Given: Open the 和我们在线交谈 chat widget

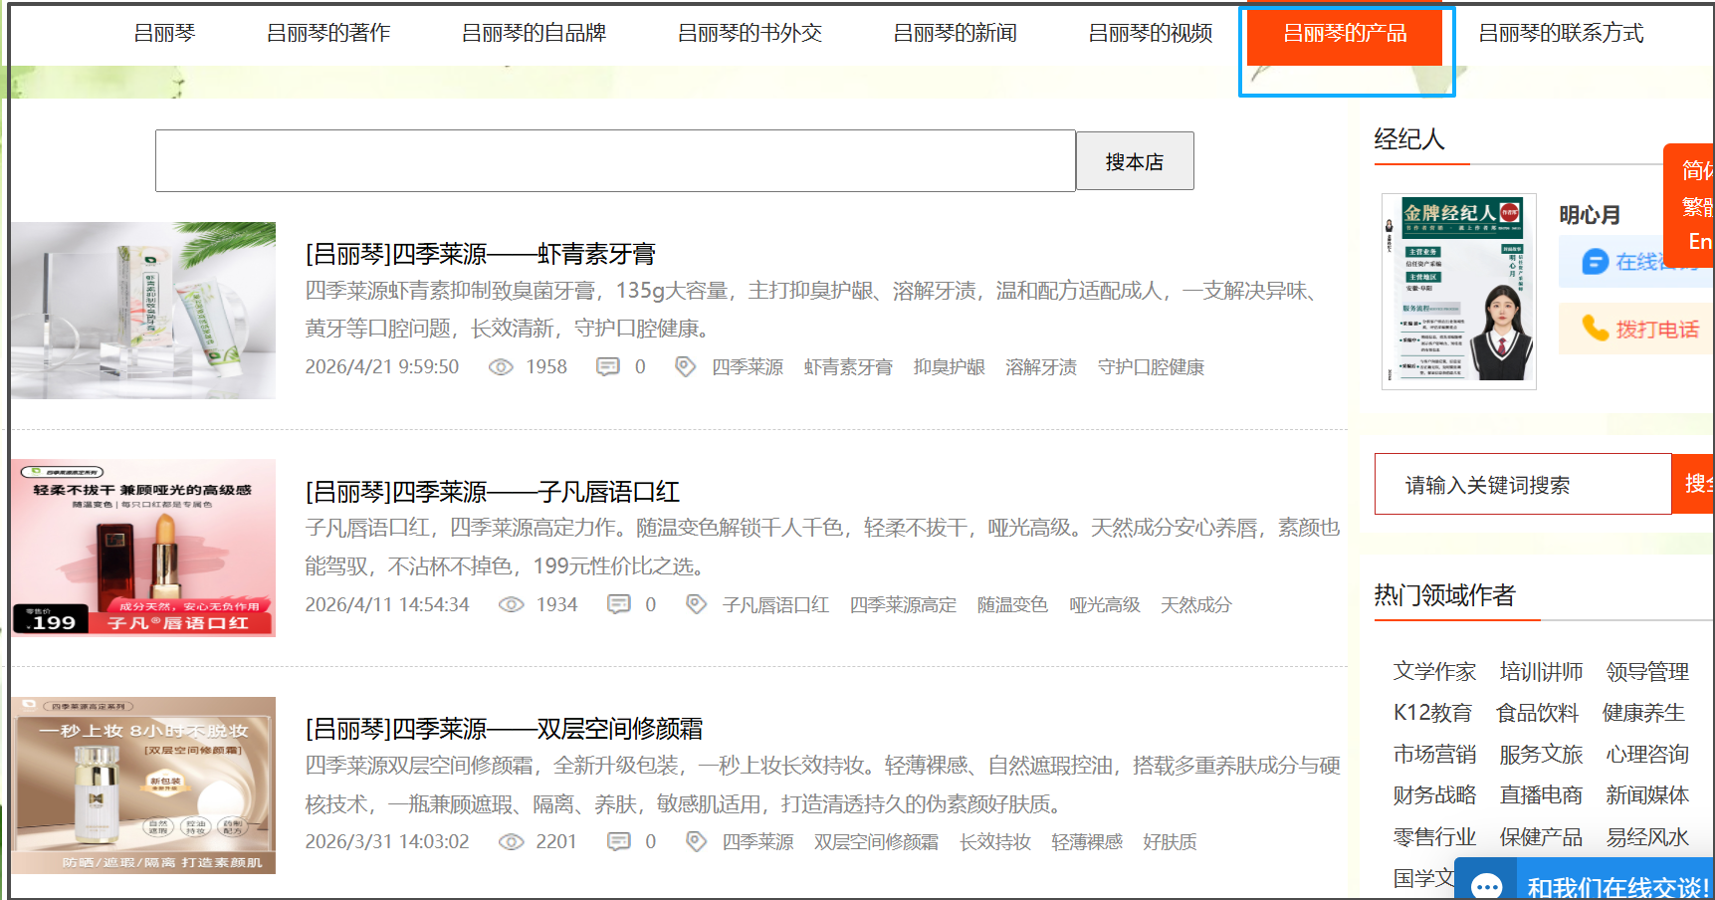Looking at the screenshot, I should point(1585,880).
